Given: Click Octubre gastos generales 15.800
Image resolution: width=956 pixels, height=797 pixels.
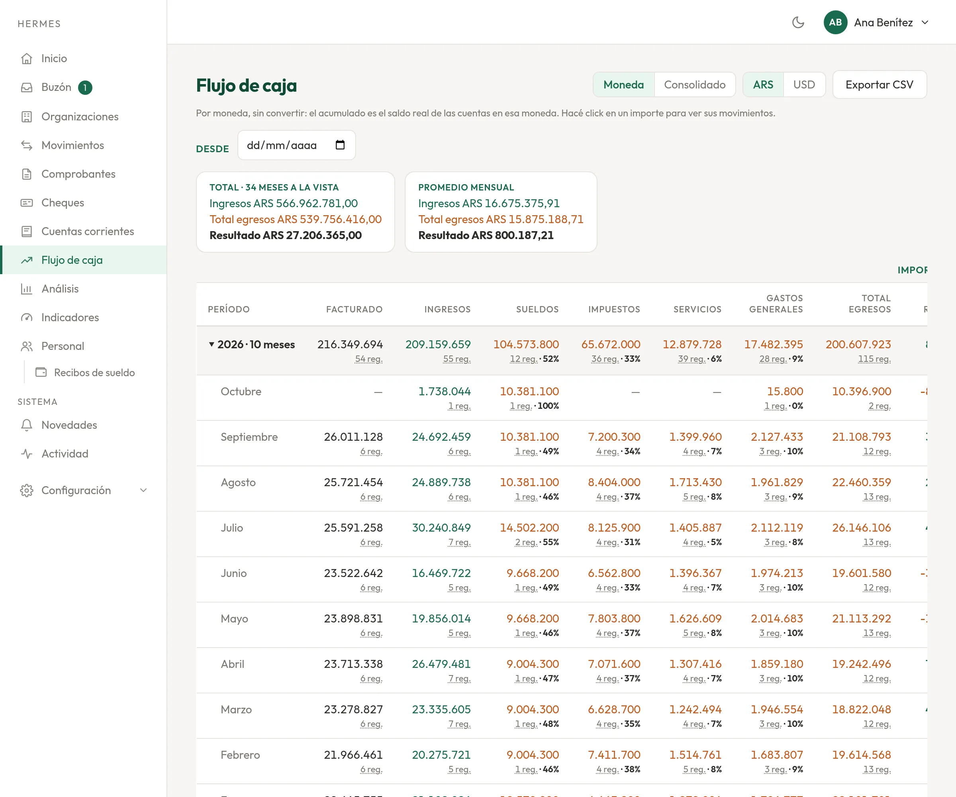Looking at the screenshot, I should (785, 392).
